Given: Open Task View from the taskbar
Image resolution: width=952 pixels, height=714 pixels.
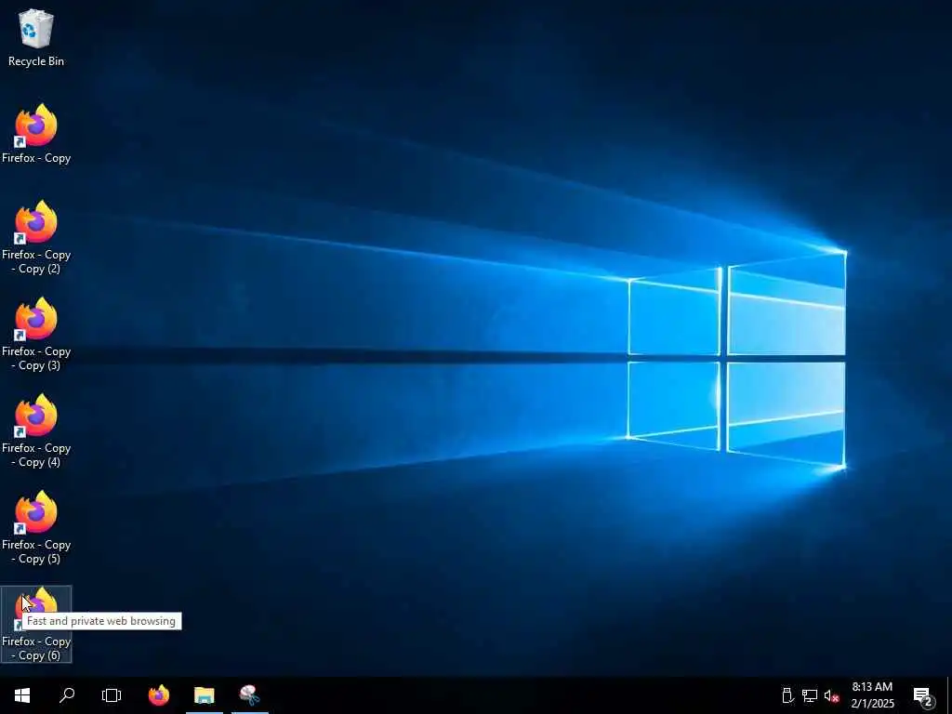Looking at the screenshot, I should (x=112, y=695).
